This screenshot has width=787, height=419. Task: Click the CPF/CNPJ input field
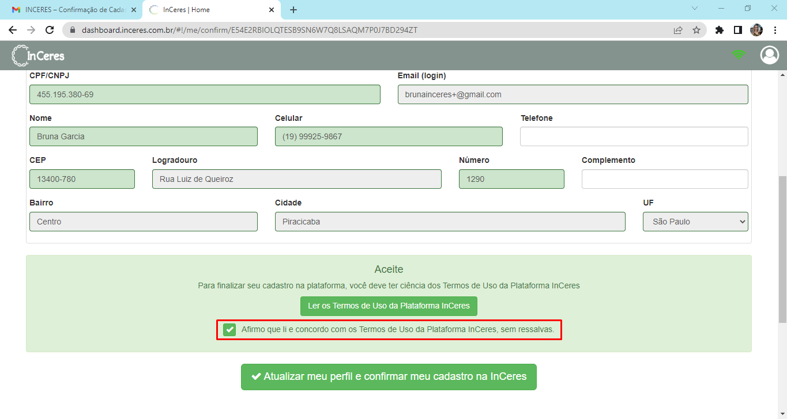(205, 94)
